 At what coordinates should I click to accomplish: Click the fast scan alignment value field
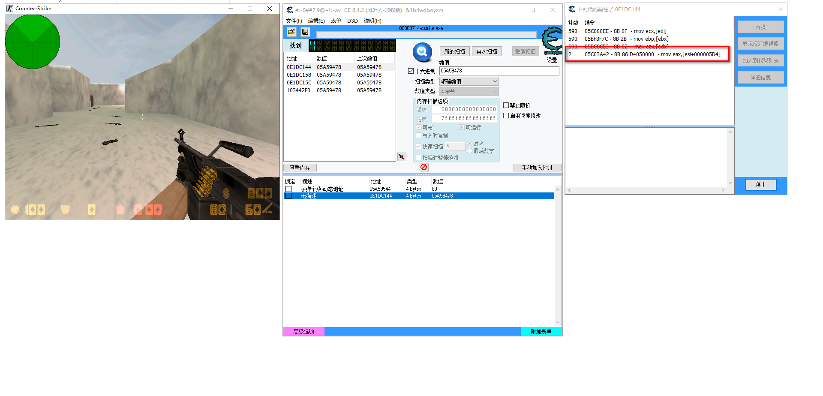[455, 146]
